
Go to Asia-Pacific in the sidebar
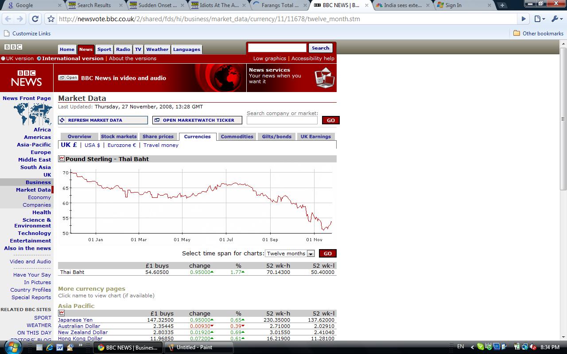pyautogui.click(x=34, y=145)
